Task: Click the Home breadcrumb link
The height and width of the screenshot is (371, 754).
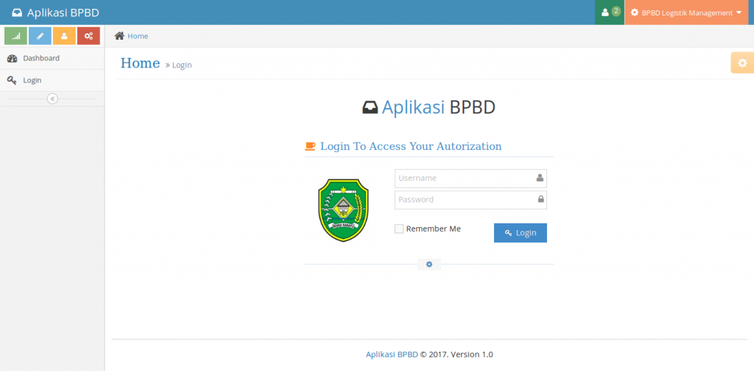Action: (x=138, y=36)
